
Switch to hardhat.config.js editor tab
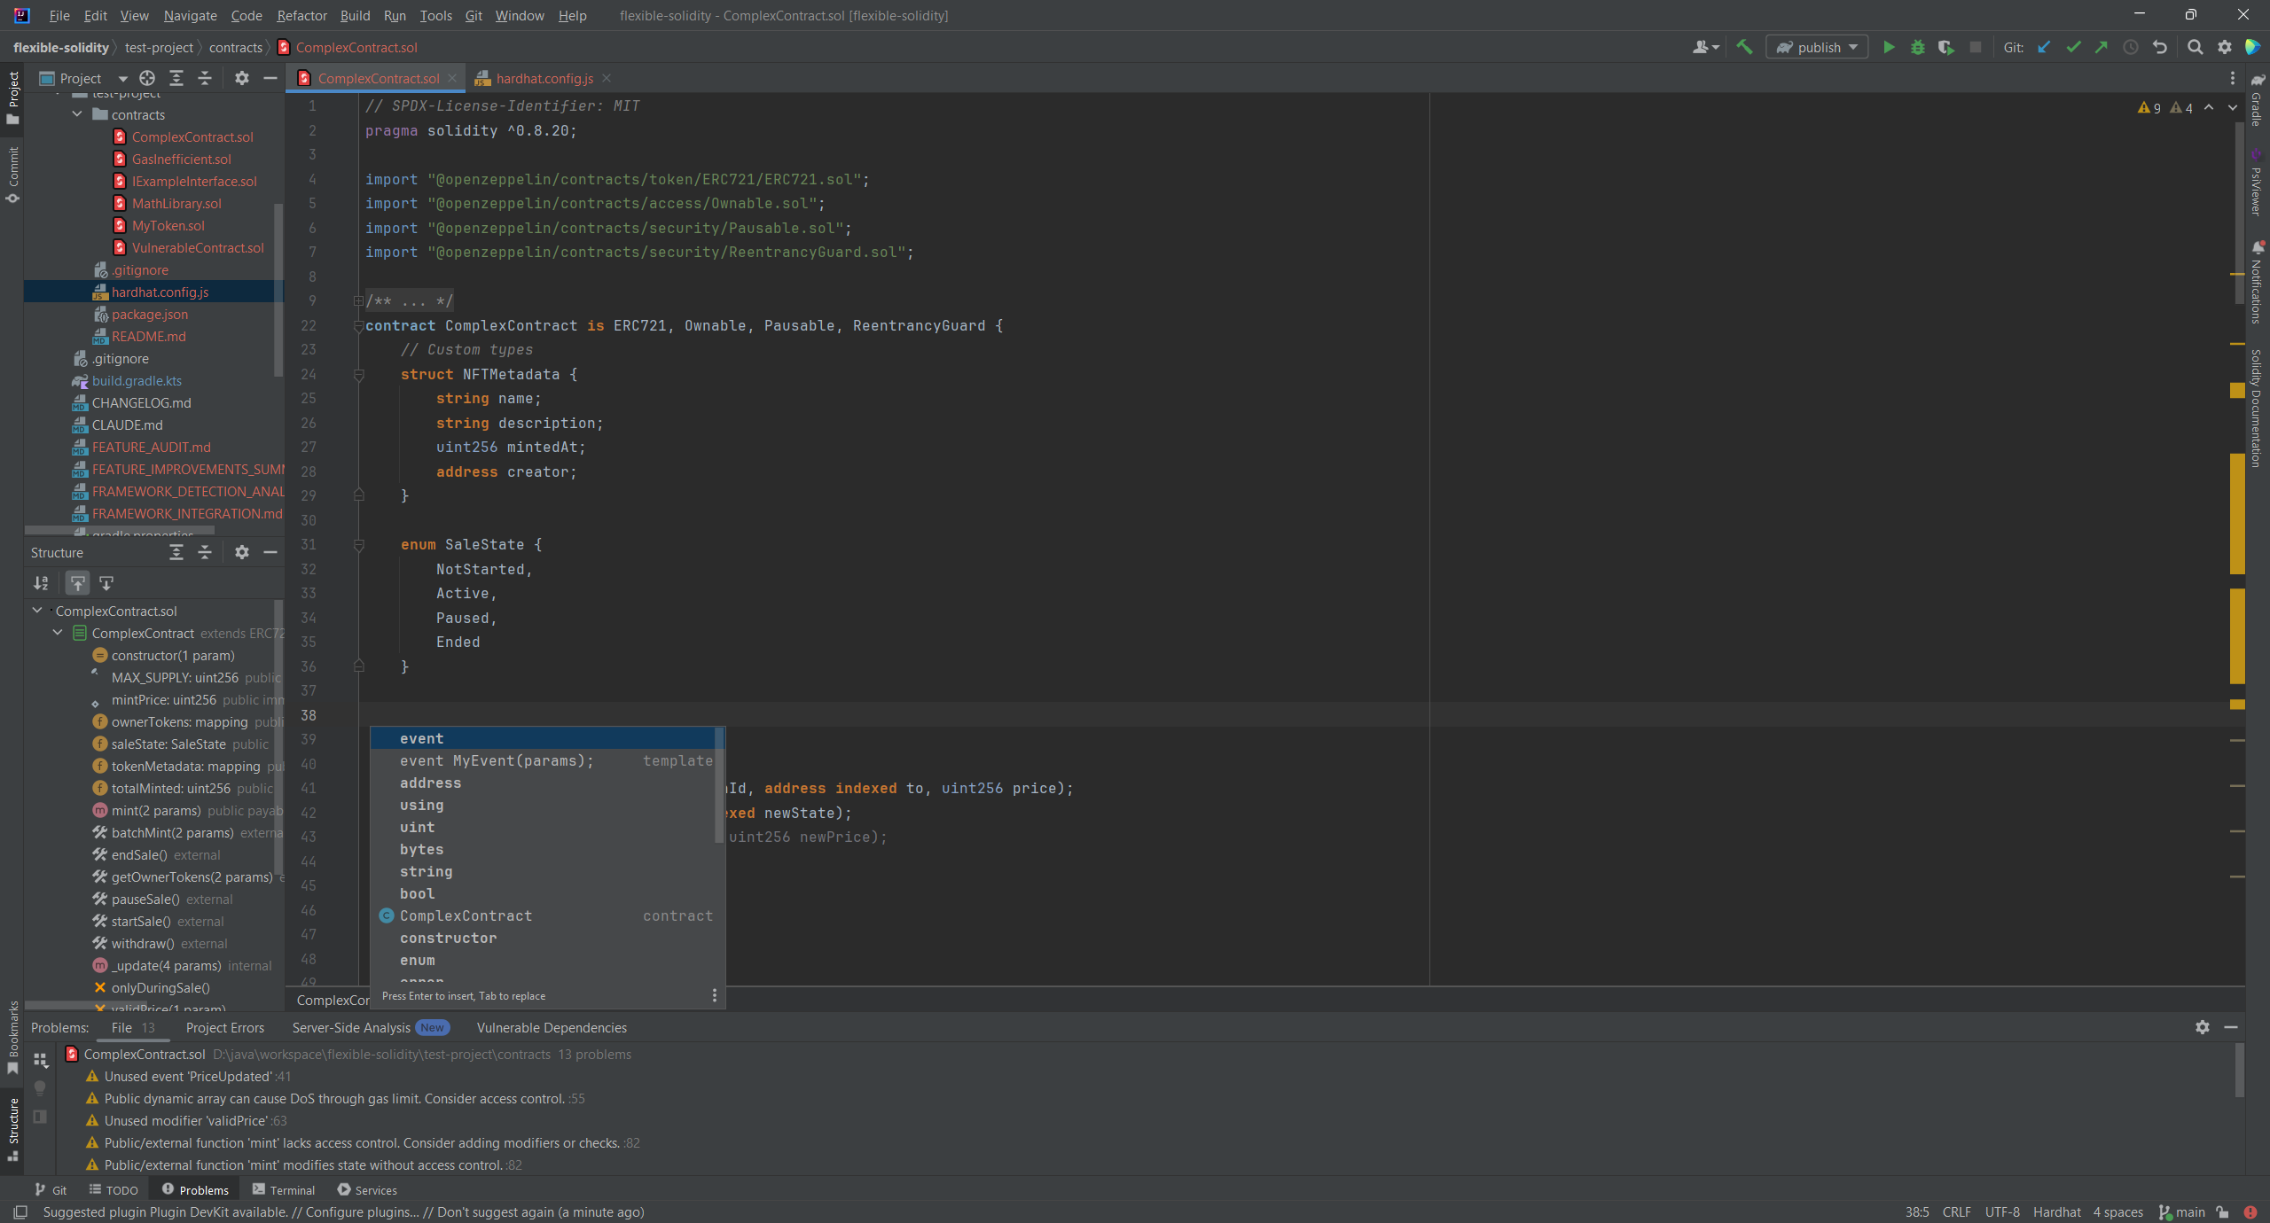544,79
